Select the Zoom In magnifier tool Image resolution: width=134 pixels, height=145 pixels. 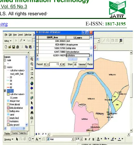point(32,59)
